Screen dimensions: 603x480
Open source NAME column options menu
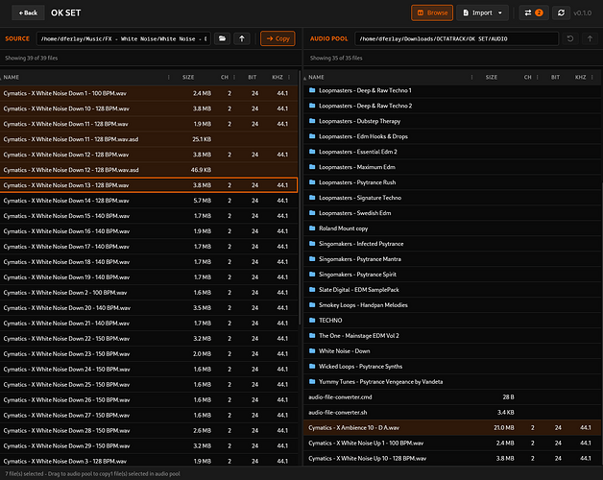pyautogui.click(x=168, y=78)
